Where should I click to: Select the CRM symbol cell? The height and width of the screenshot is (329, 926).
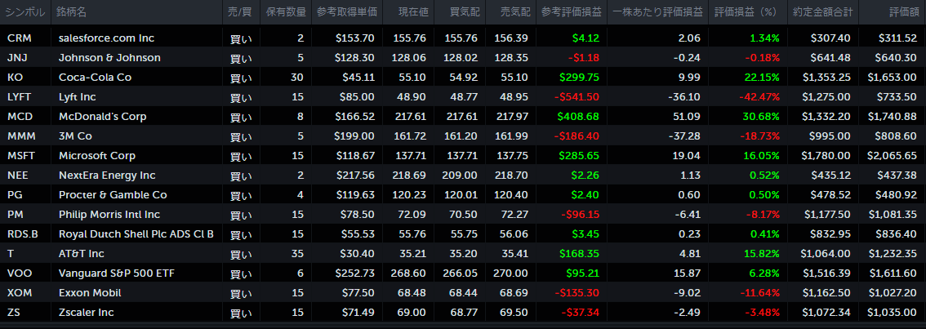click(18, 38)
